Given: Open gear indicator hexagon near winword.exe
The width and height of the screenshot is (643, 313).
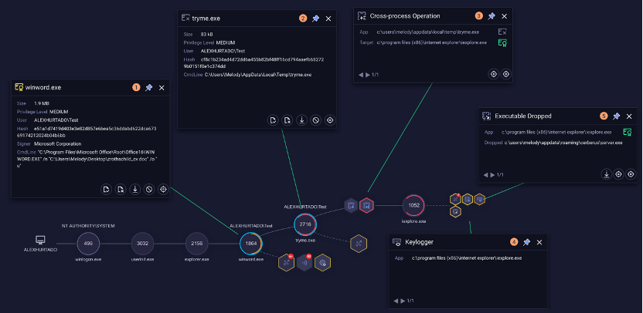Looking at the screenshot, I should tap(323, 263).
